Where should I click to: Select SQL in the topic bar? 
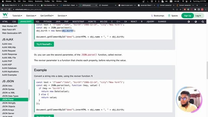(38, 21)
